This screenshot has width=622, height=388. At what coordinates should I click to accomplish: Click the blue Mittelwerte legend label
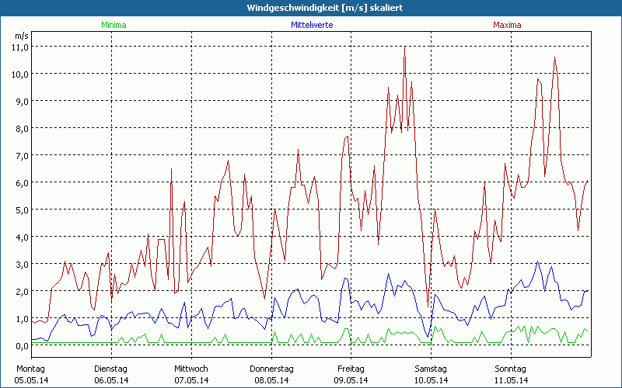click(x=311, y=25)
